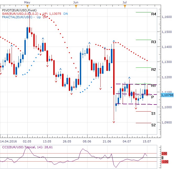
Task: Click the SAR UP value 1,13075
Action: (x=55, y=14)
